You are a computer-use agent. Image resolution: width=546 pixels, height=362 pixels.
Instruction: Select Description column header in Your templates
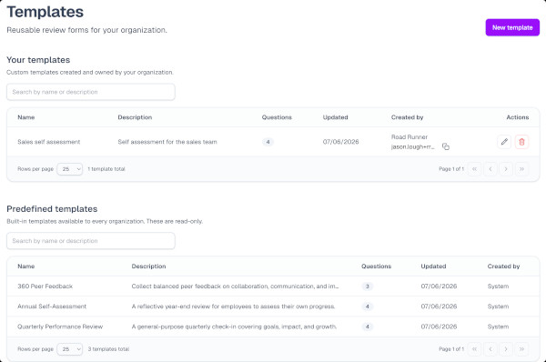pyautogui.click(x=135, y=117)
